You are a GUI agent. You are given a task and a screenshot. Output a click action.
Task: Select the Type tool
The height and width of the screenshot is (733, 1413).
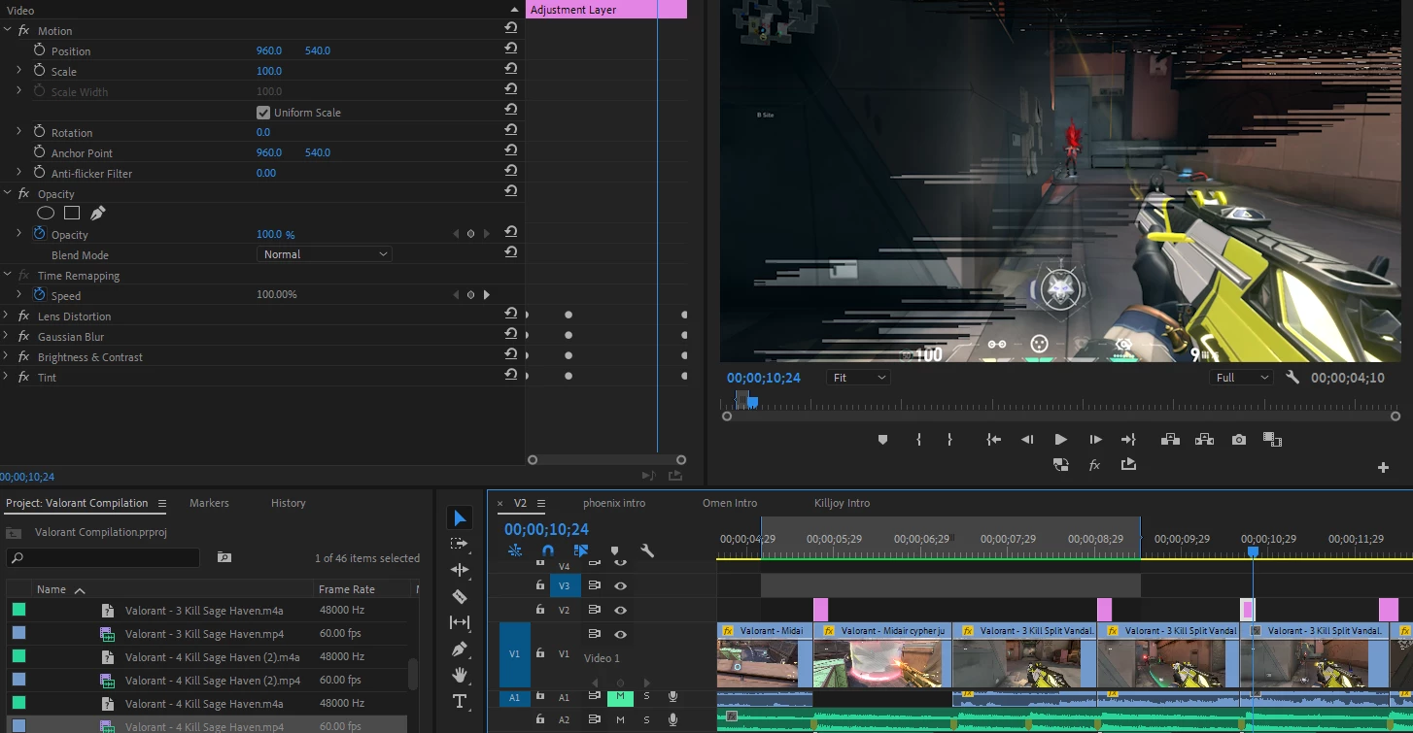[x=460, y=701]
